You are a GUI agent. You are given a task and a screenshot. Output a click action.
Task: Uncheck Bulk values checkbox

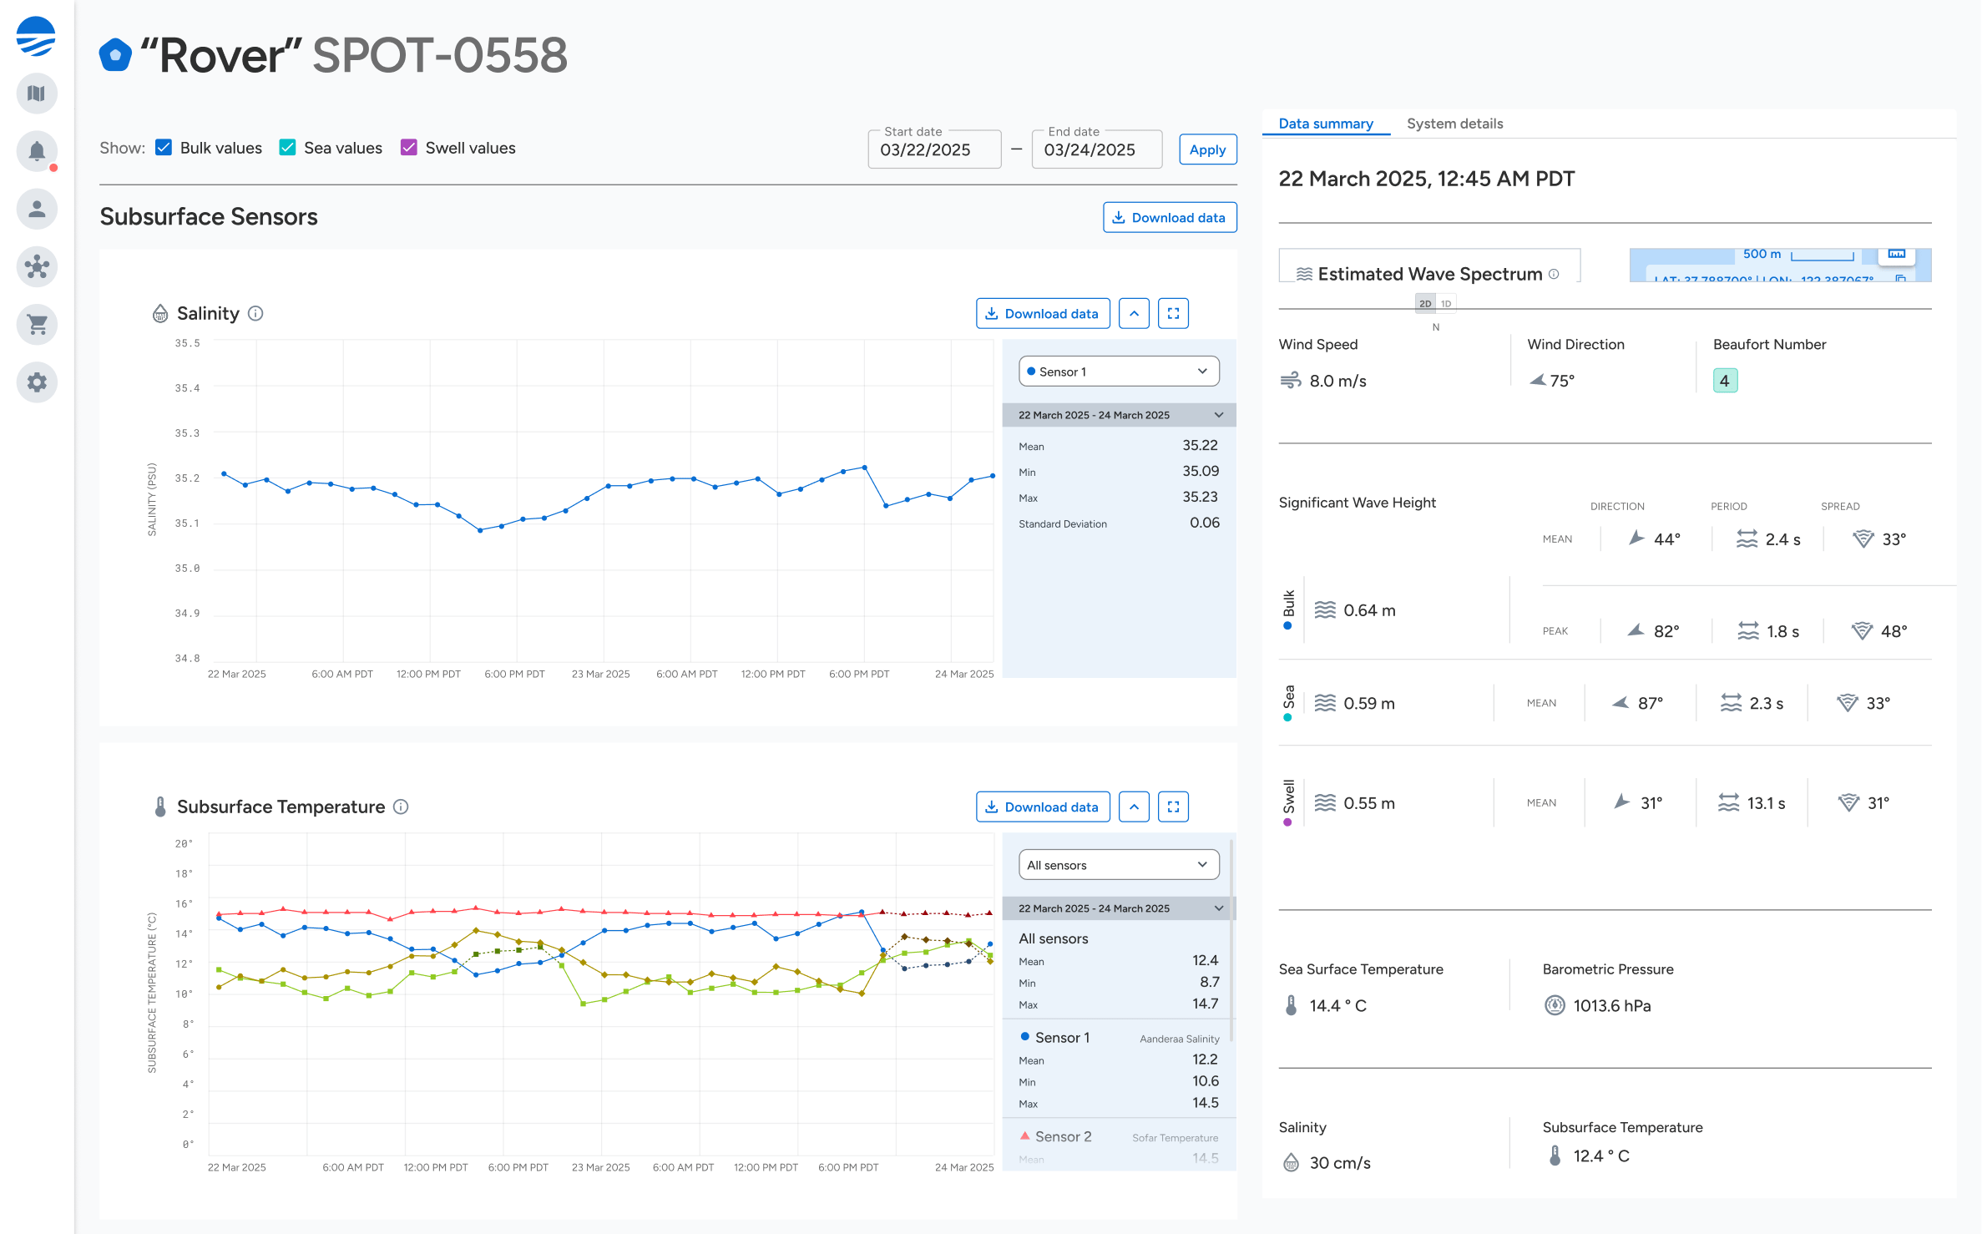point(164,148)
